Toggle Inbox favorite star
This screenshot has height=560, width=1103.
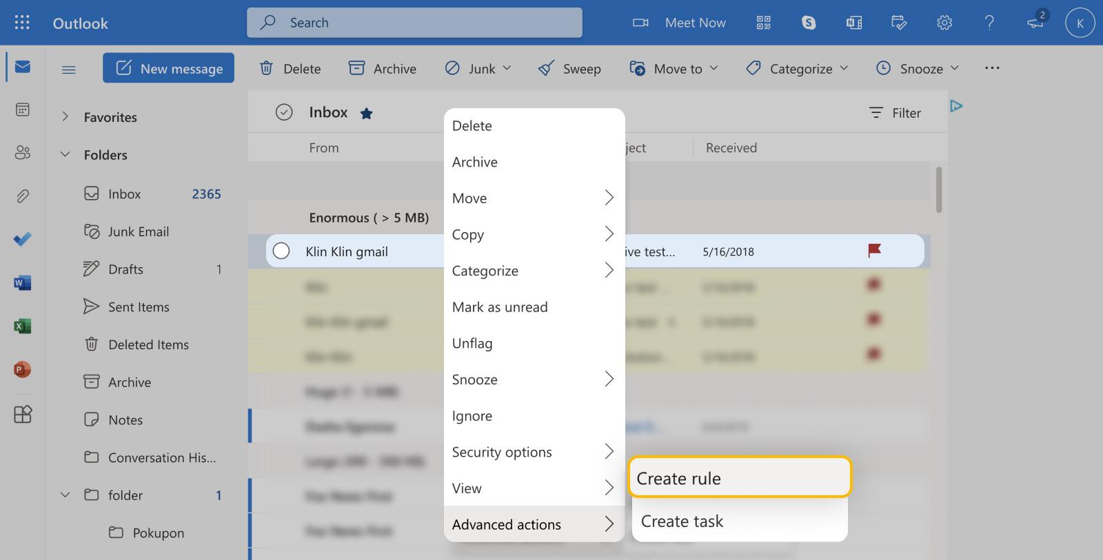coord(367,114)
